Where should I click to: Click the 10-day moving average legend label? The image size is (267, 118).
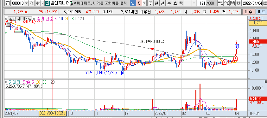click(x=61, y=19)
